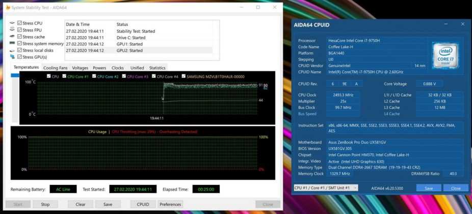Click the Stress cache icon
This screenshot has width=472, height=214.
pyautogui.click(x=12, y=37)
